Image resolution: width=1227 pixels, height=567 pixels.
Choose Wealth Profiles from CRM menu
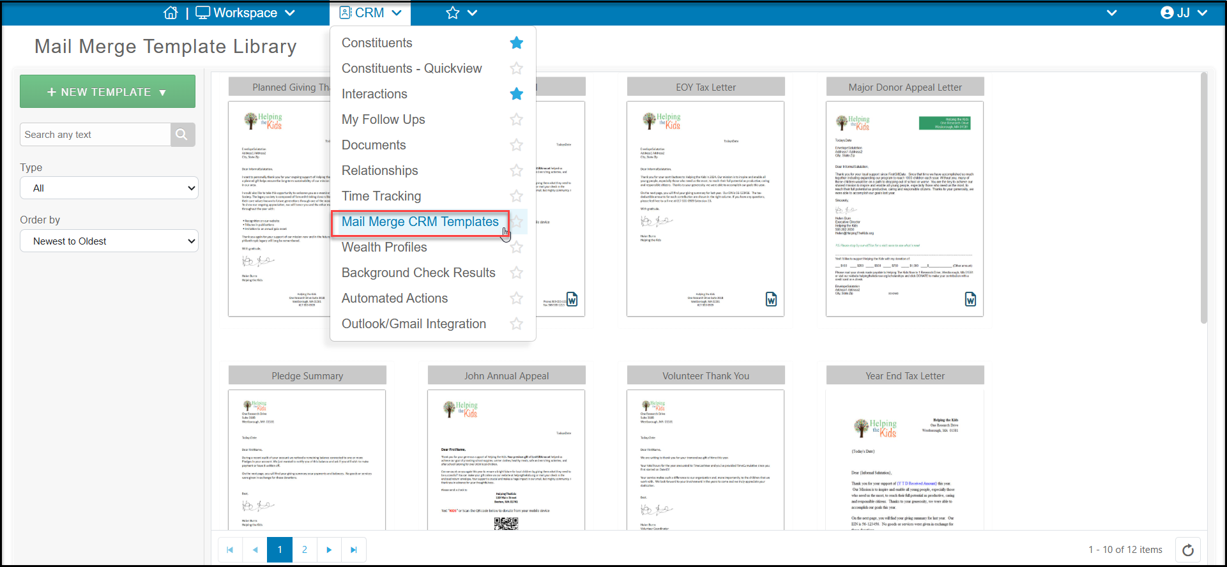click(385, 247)
